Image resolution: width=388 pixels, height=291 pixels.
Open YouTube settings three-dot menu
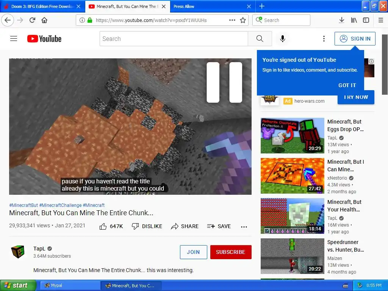[x=324, y=39]
